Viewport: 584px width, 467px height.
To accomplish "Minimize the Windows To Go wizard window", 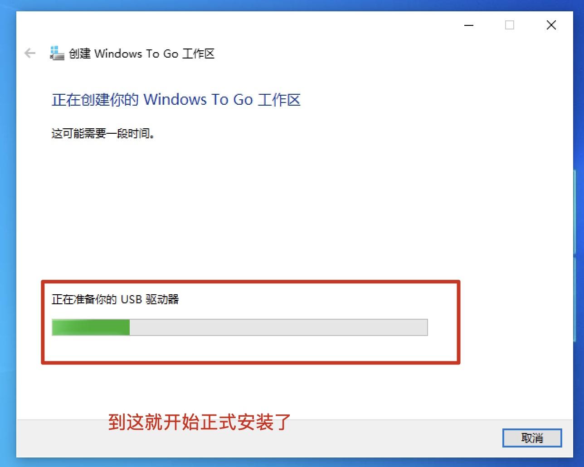I will 469,25.
